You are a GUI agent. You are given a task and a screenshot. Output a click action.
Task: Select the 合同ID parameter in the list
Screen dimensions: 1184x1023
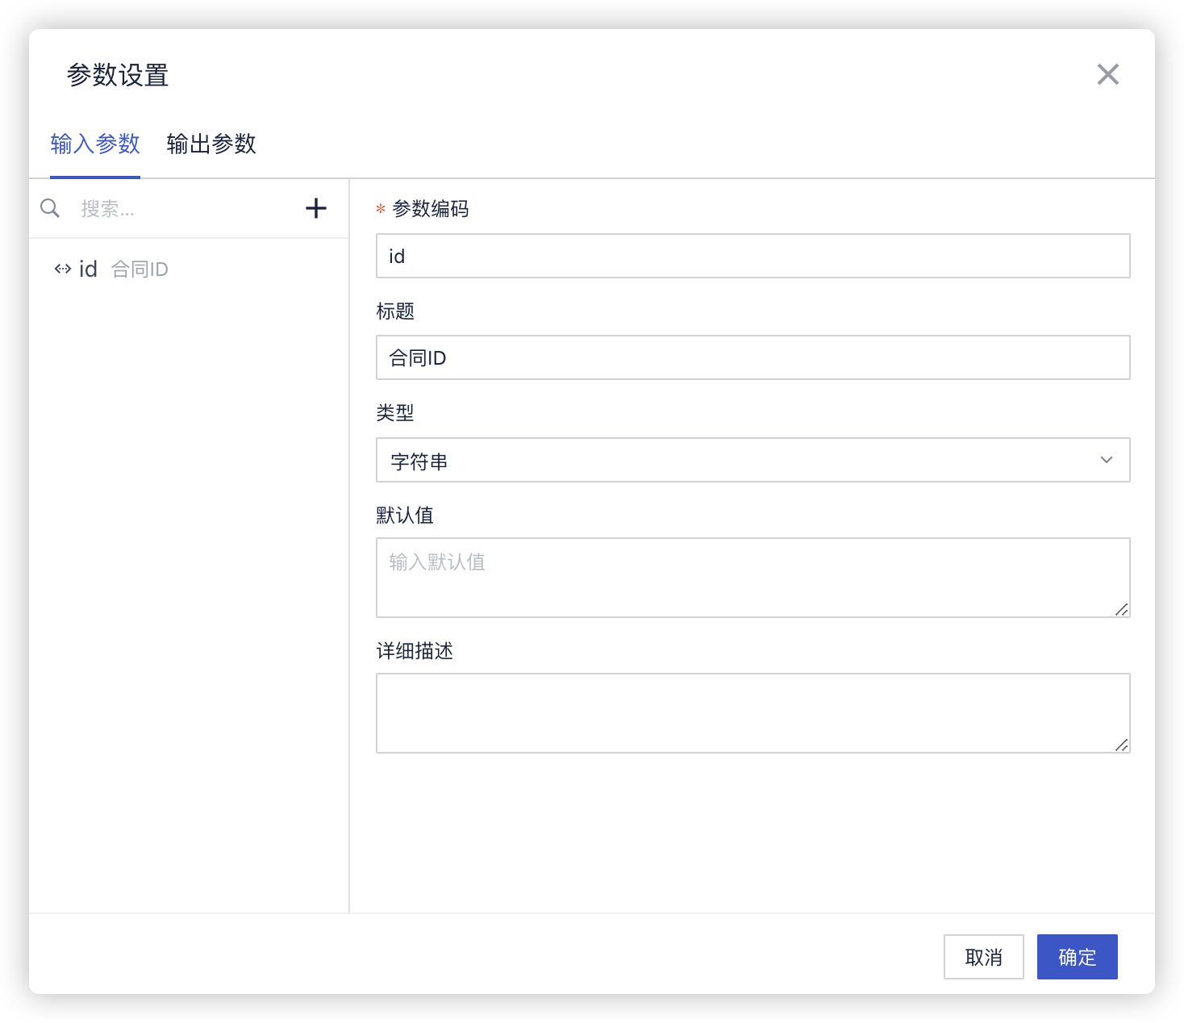point(140,269)
